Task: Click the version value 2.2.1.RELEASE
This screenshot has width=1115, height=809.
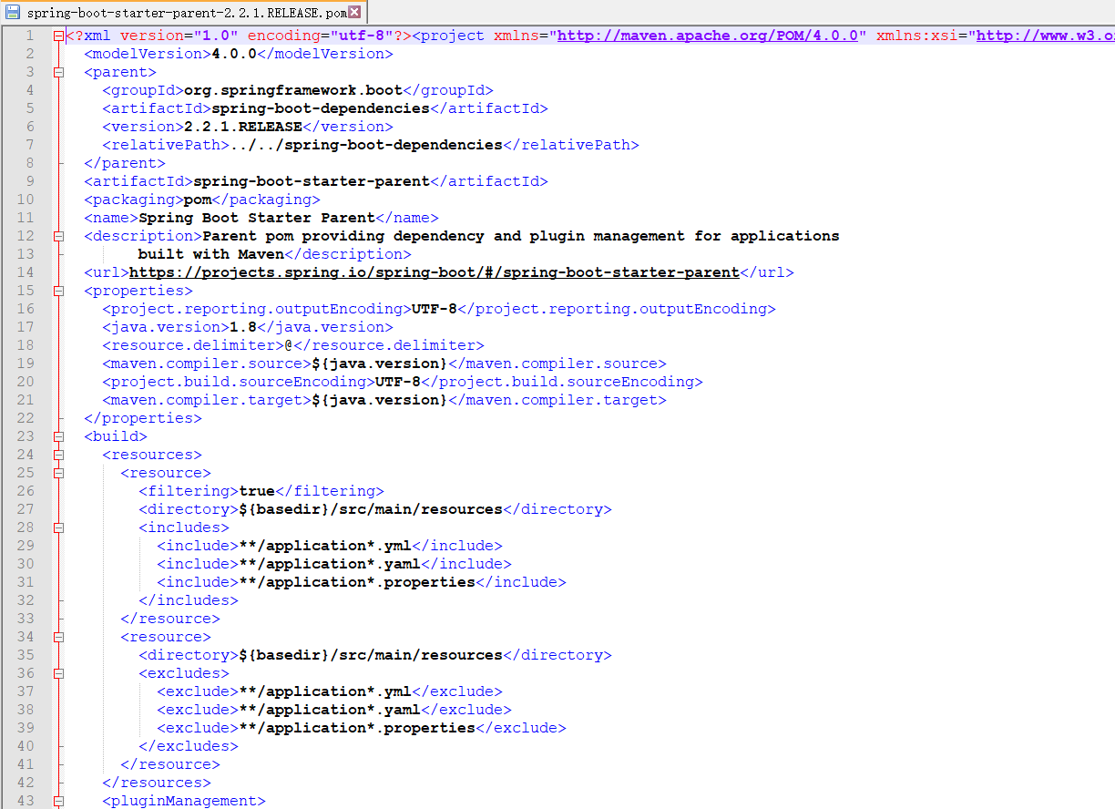Action: pos(243,127)
